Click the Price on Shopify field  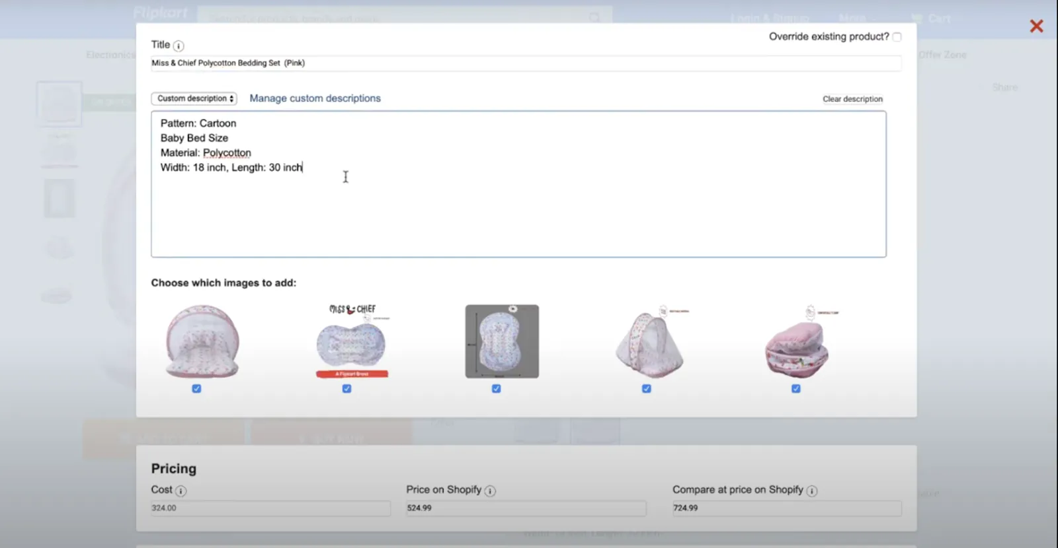click(526, 508)
